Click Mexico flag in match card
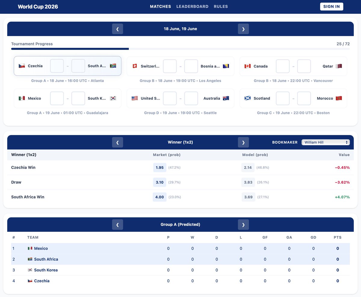 click(22, 98)
